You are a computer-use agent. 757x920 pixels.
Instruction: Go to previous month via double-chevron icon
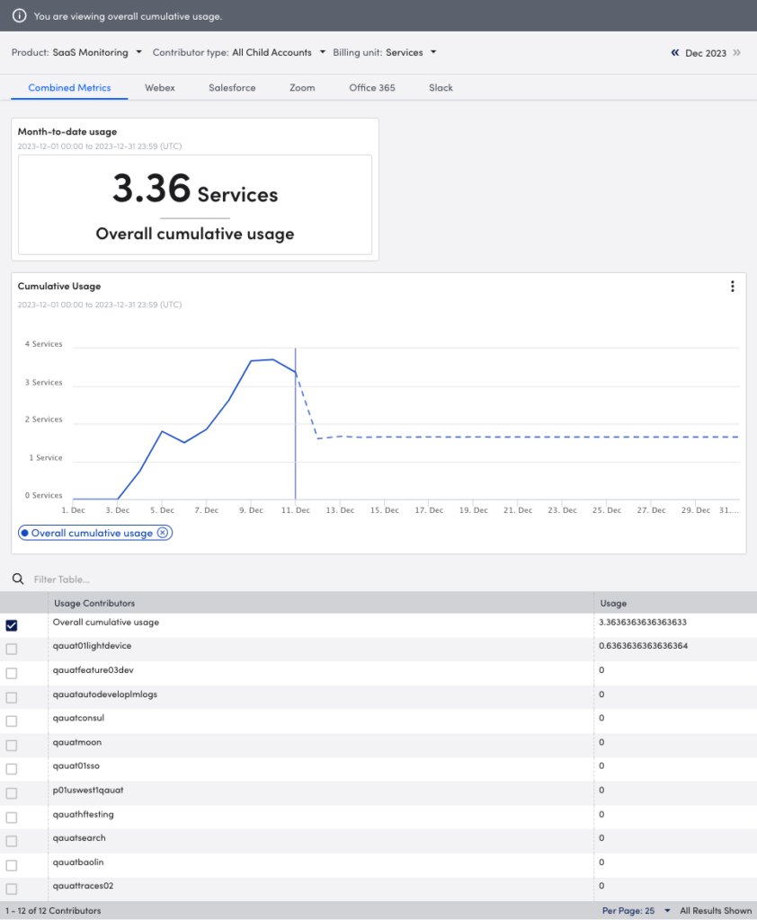click(x=675, y=53)
